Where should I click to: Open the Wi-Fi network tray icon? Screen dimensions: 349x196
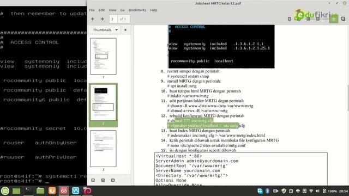(x=311, y=191)
